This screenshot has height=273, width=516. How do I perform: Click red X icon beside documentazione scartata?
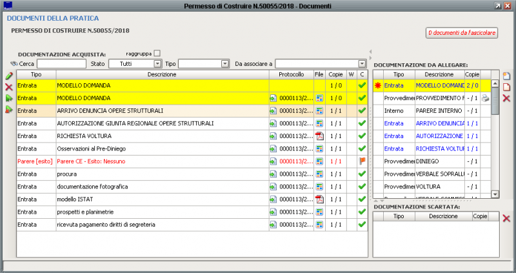click(506, 218)
